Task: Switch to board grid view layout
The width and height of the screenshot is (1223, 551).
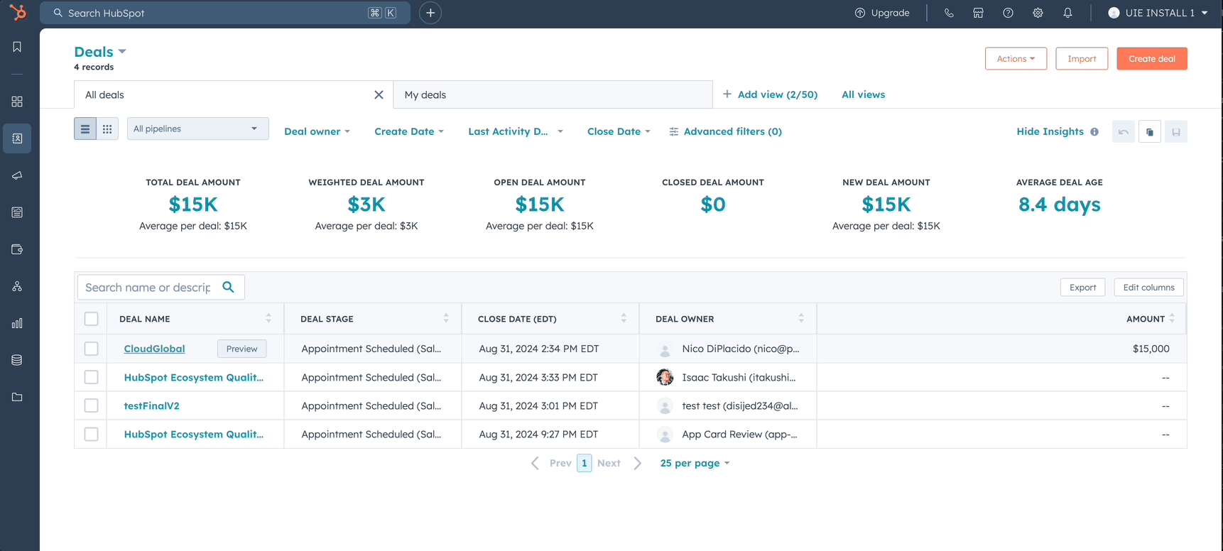Action: tap(107, 129)
